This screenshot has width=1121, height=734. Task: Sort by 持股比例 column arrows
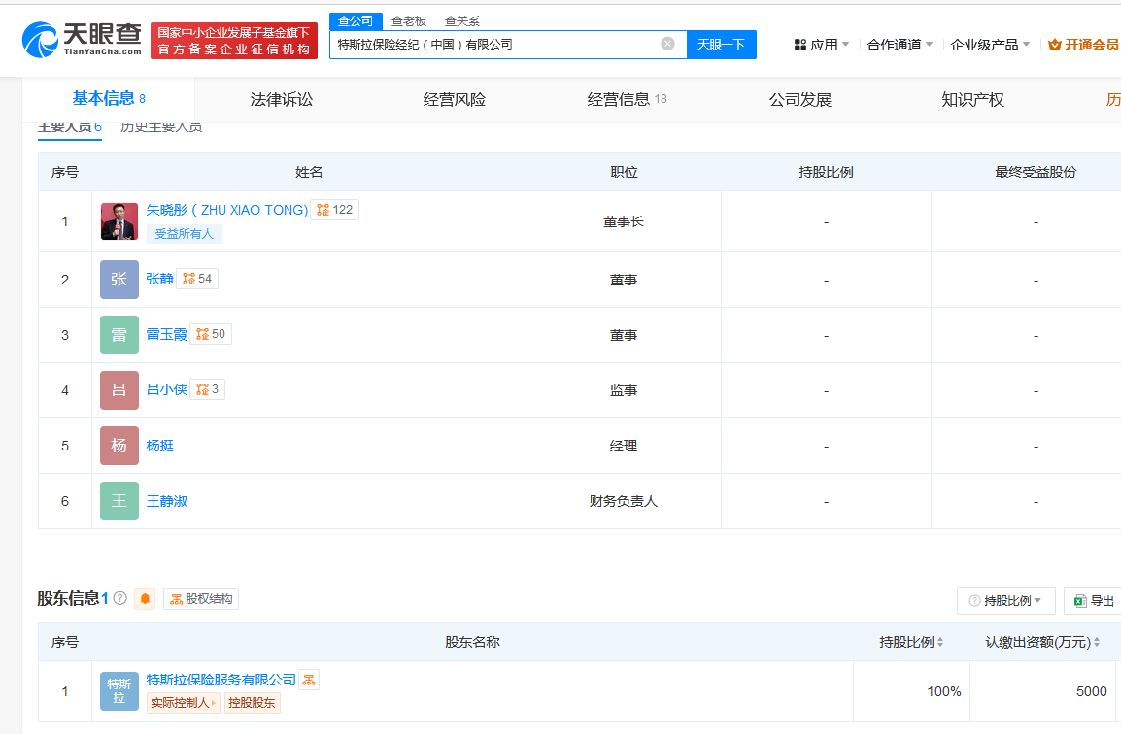[940, 642]
